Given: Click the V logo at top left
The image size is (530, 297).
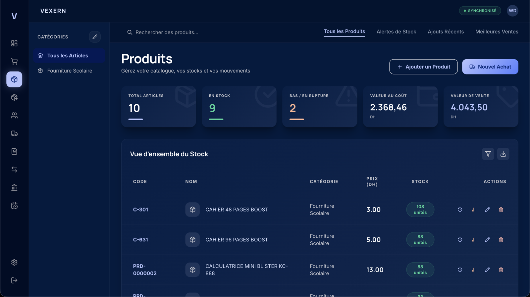Looking at the screenshot, I should coord(14,16).
